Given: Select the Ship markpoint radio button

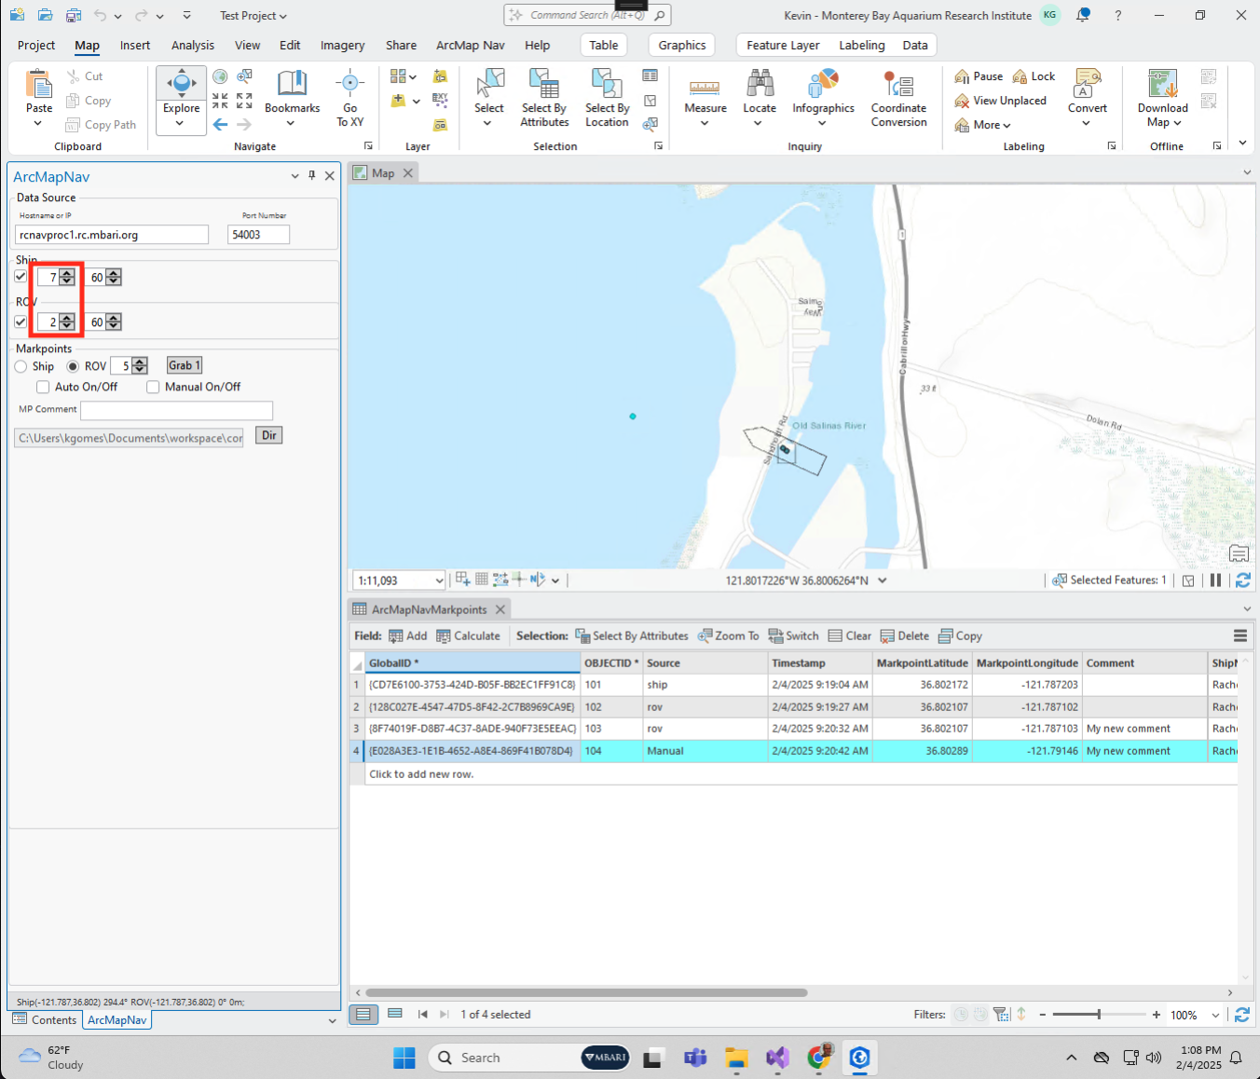Looking at the screenshot, I should [x=21, y=366].
